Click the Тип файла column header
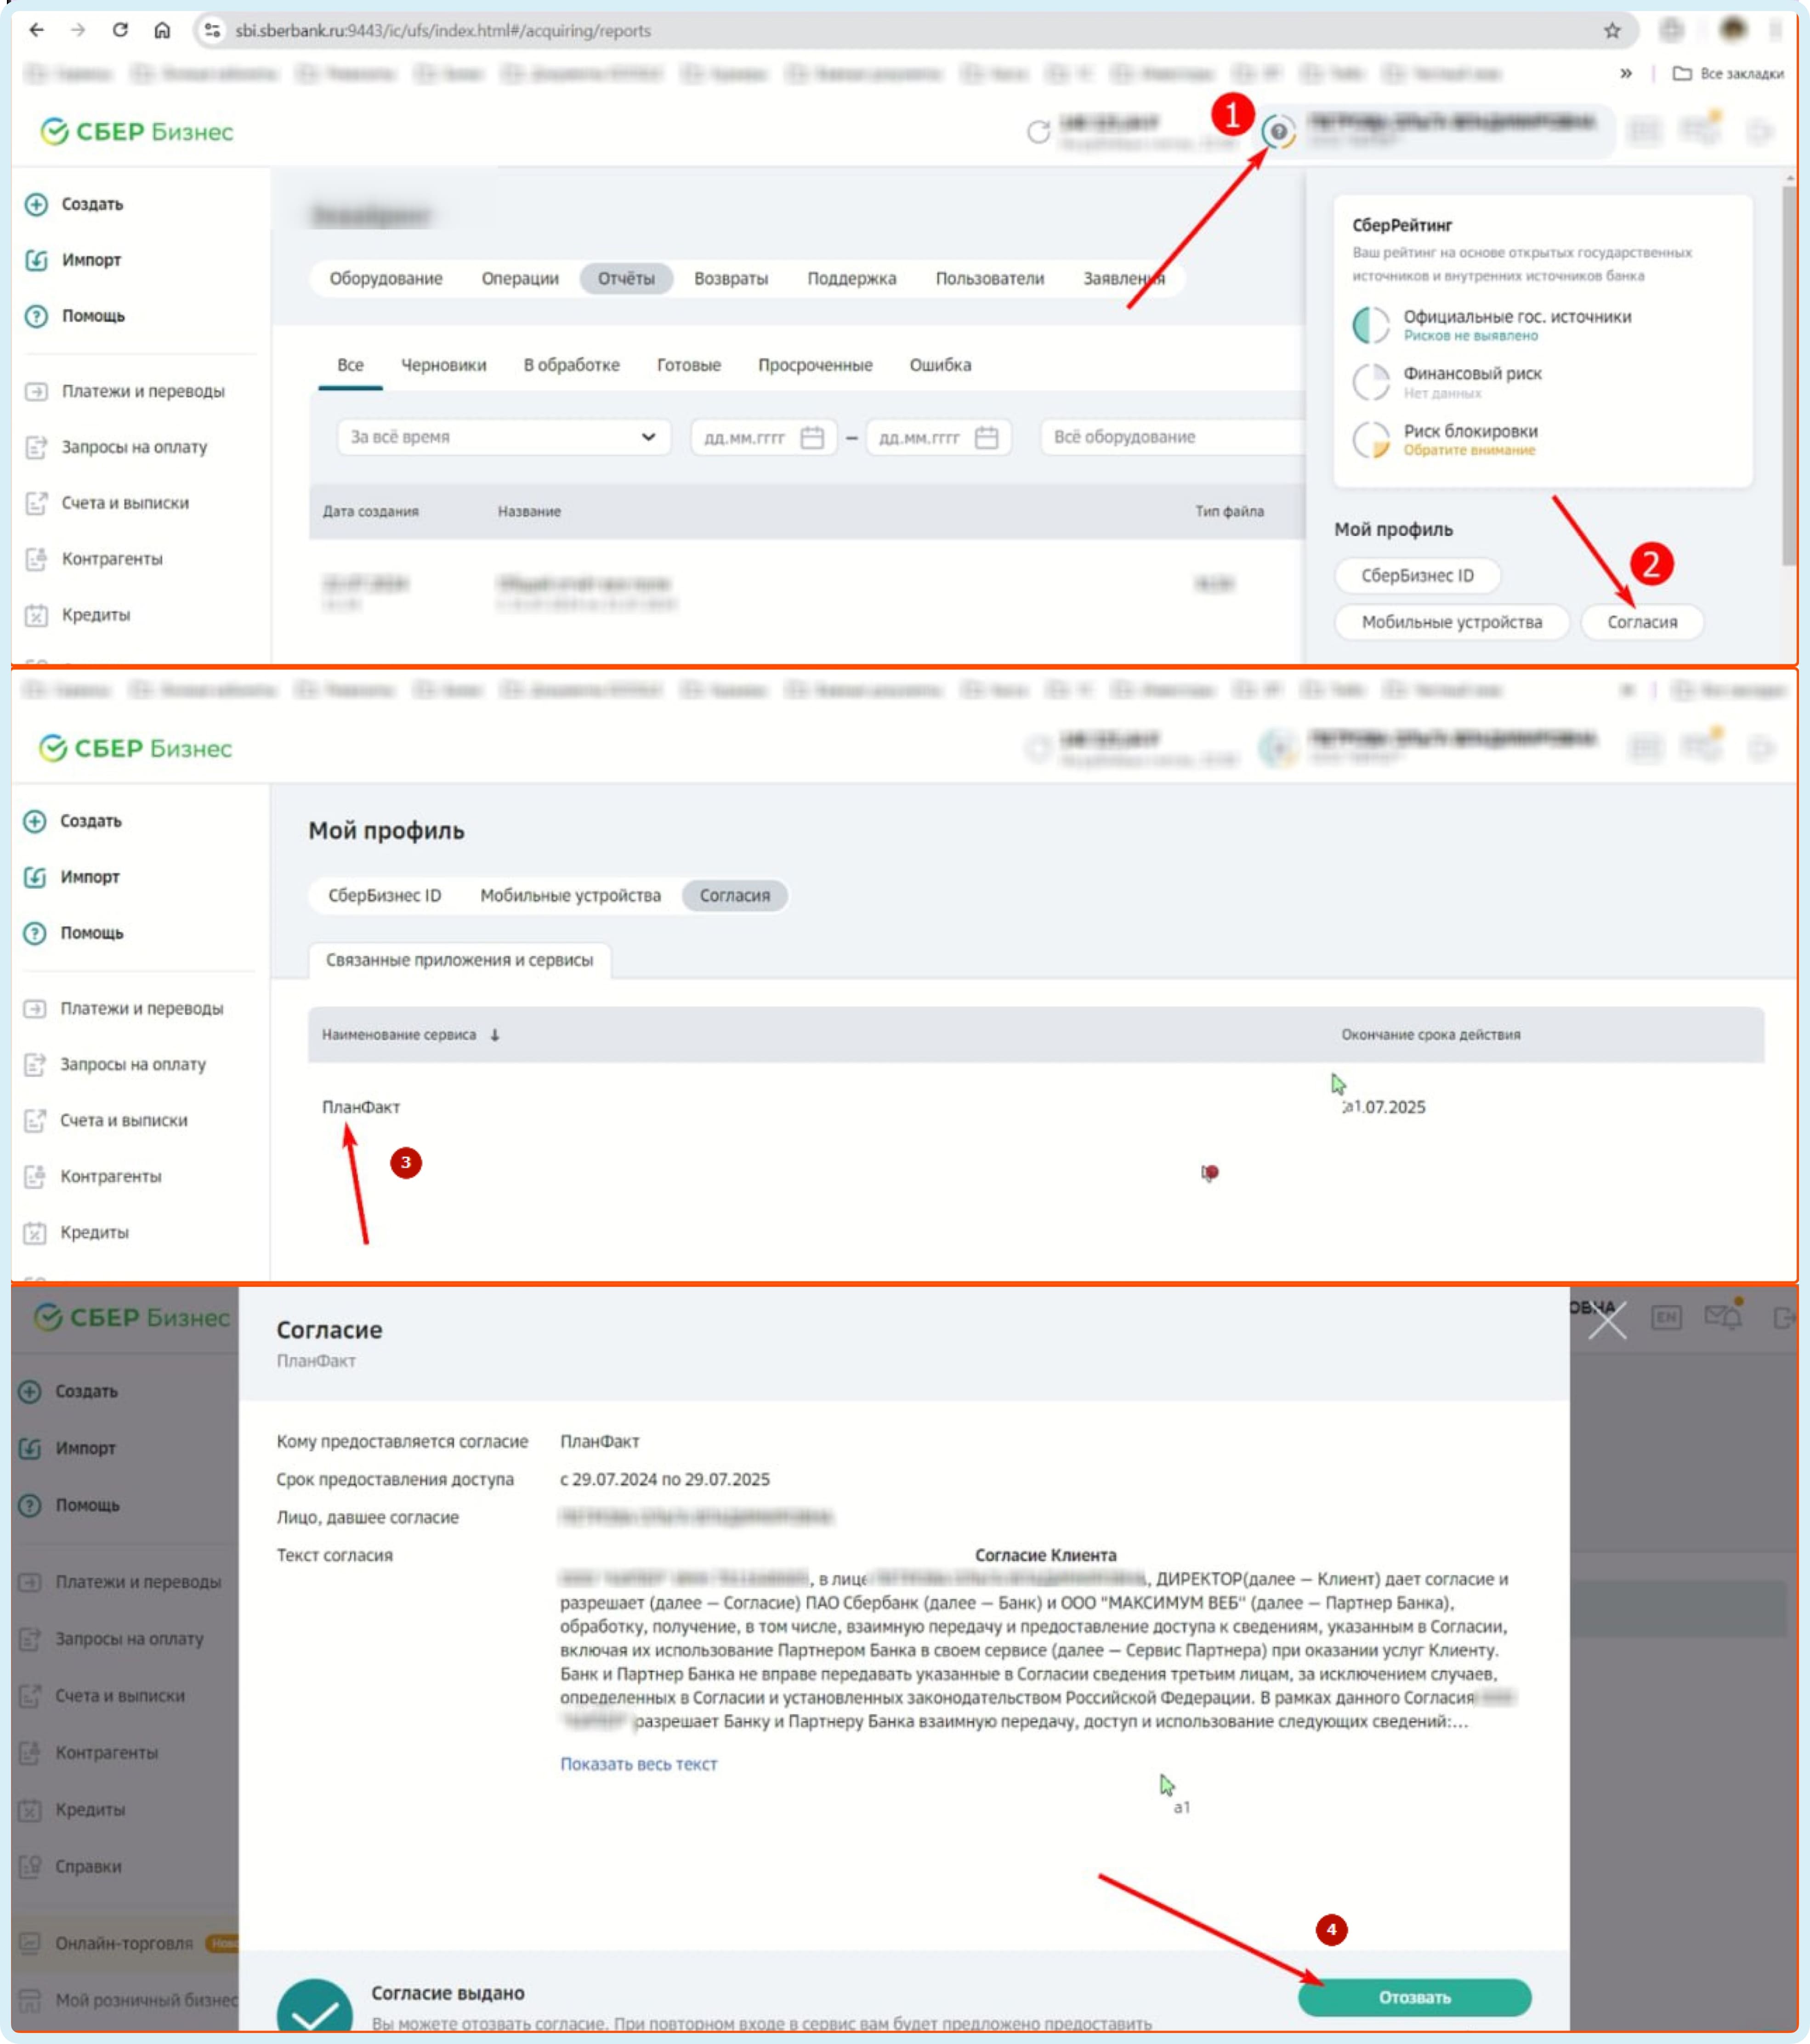1810x2044 pixels. (1229, 512)
